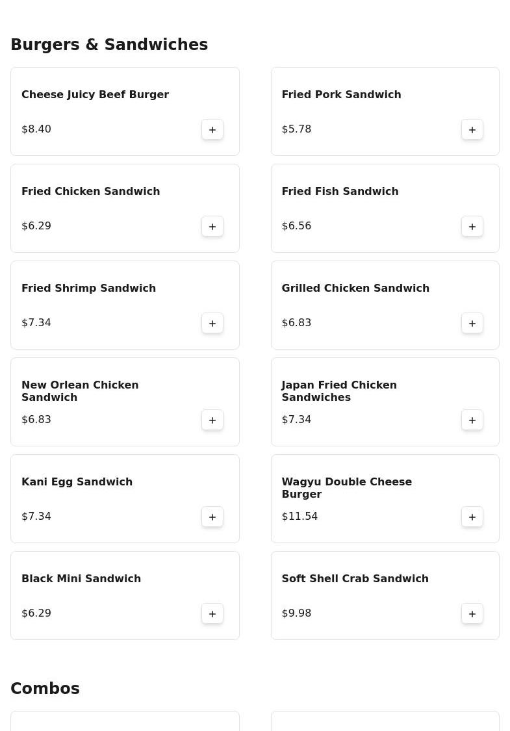Add Wagyu Double Cheese Burger to cart
The image size is (510, 731).
472,517
